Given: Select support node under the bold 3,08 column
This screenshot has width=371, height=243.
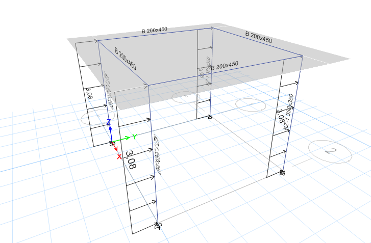Looking at the screenshot, I should click(158, 226).
